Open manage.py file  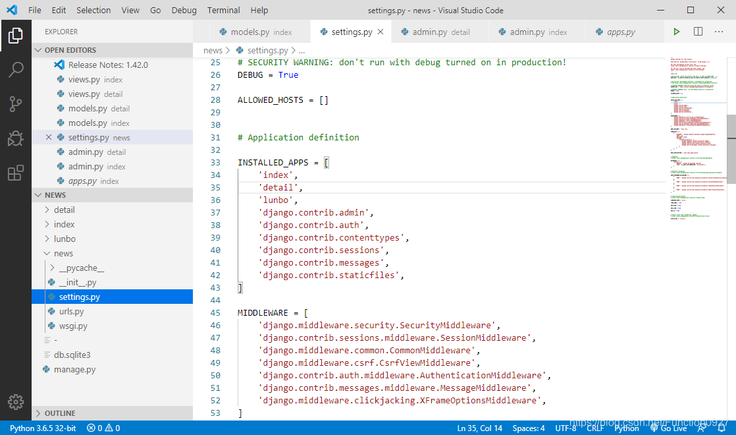pos(113,369)
